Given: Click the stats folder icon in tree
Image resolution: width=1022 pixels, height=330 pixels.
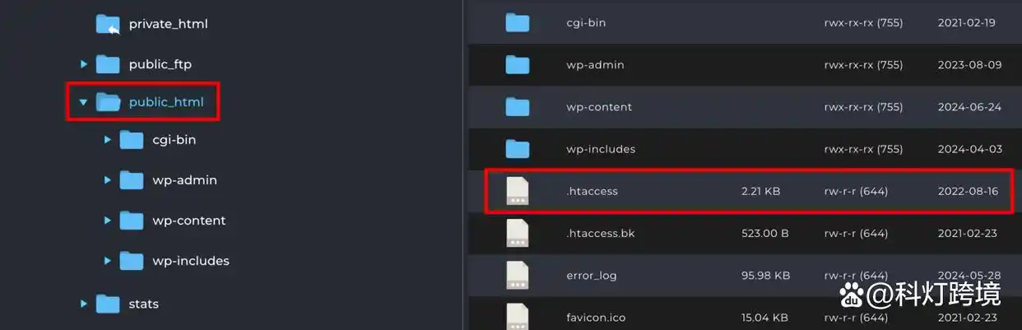Looking at the screenshot, I should click(x=108, y=304).
